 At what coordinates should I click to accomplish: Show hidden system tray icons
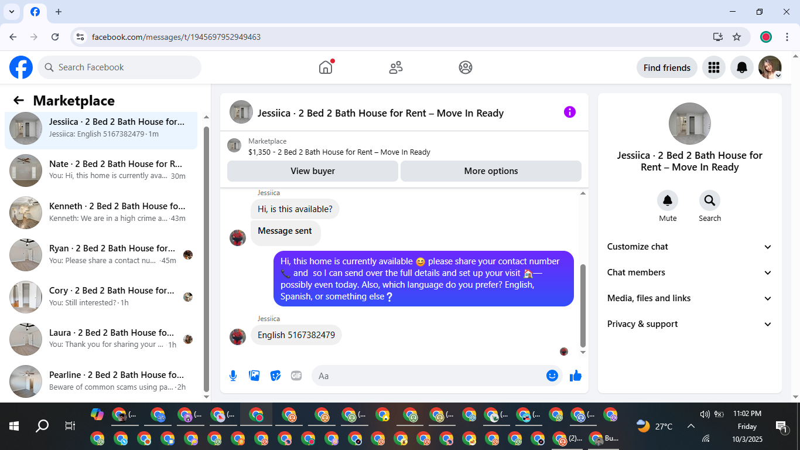690,426
